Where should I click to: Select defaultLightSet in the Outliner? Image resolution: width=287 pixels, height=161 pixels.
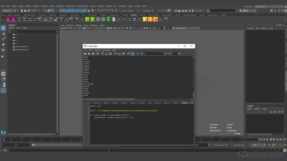click(x=22, y=47)
